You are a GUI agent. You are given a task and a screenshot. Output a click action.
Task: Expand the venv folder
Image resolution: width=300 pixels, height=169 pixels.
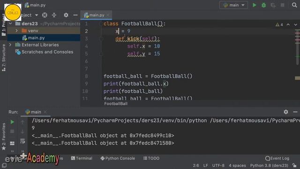17,31
